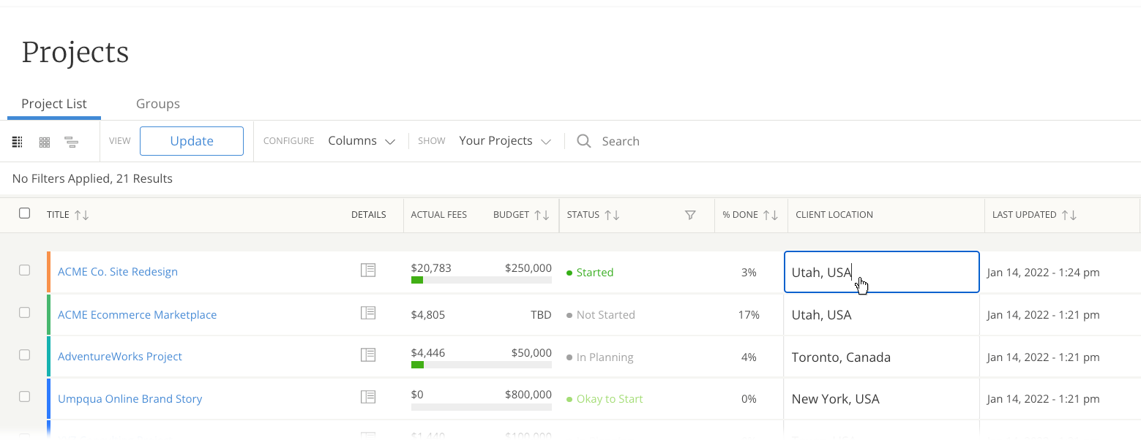The height and width of the screenshot is (440, 1141).
Task: Sort by Last Updated arrows
Action: click(x=1069, y=215)
